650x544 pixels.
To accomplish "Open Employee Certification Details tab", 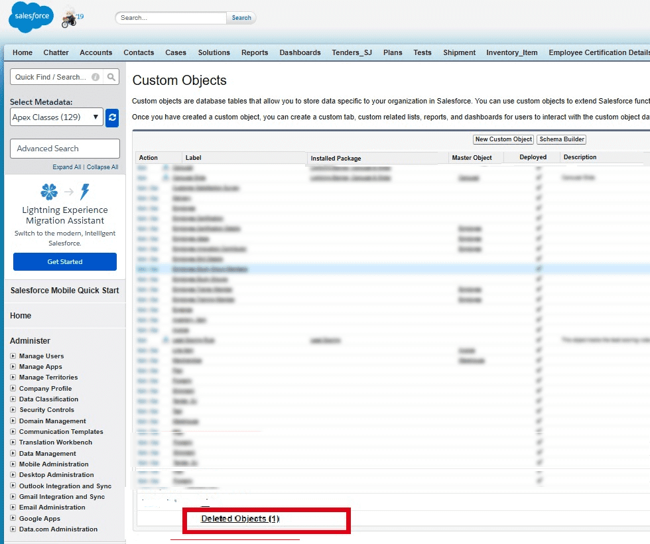I will coord(599,52).
